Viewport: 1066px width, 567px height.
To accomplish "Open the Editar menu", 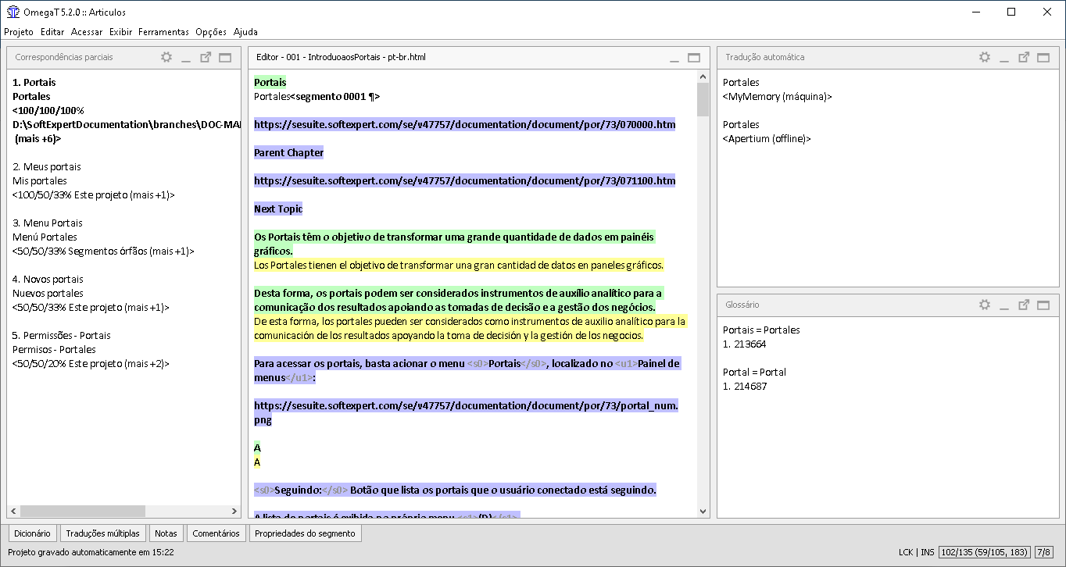I will tap(52, 32).
